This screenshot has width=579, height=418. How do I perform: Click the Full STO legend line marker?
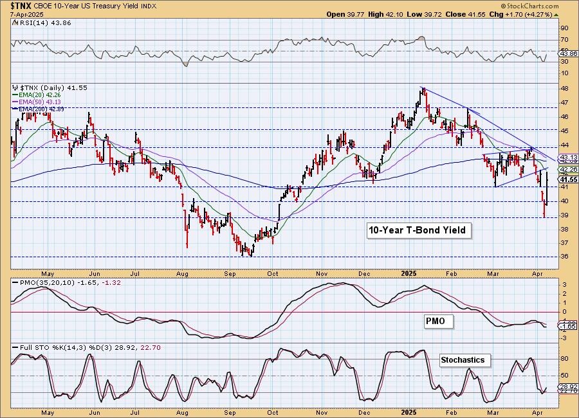tap(15, 347)
